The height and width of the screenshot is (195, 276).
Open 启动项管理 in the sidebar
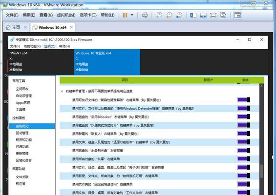[24, 96]
